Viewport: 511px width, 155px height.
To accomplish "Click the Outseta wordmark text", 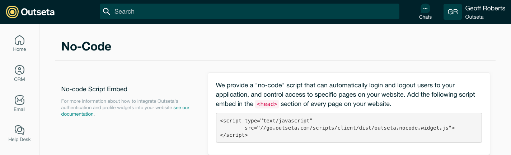I will 38,12.
